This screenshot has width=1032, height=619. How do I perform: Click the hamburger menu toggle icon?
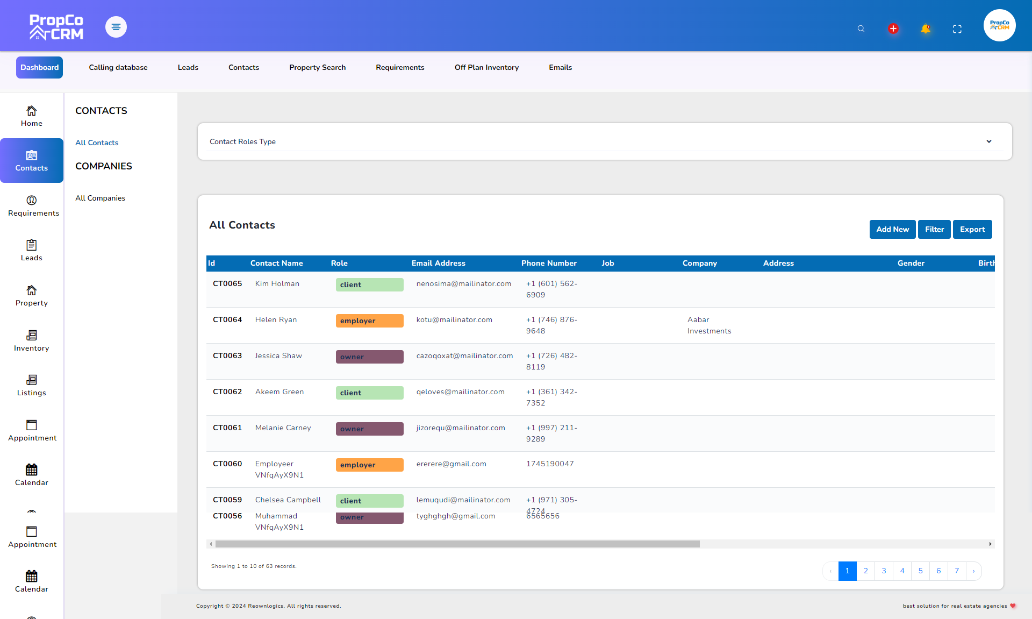click(x=116, y=27)
